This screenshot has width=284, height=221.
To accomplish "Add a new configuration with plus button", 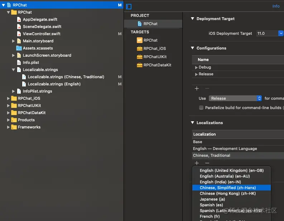I will [197, 89].
